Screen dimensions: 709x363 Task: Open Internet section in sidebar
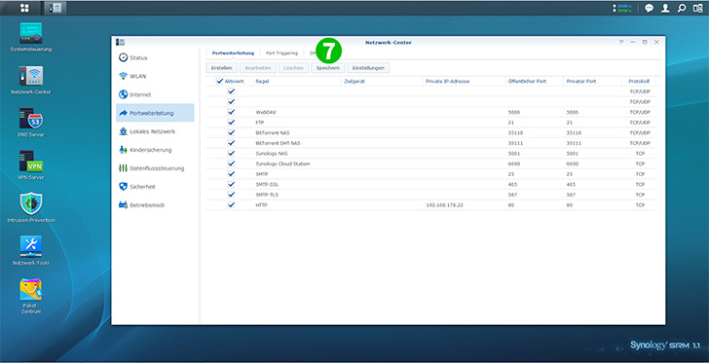point(155,94)
